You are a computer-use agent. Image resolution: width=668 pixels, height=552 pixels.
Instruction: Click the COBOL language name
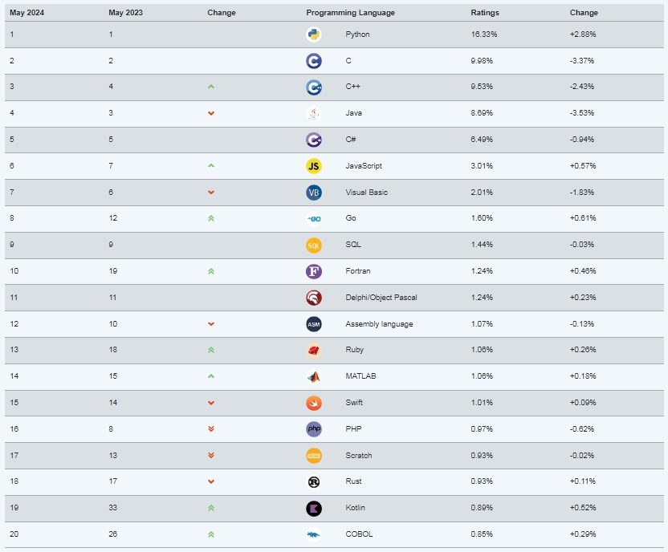[x=359, y=534]
